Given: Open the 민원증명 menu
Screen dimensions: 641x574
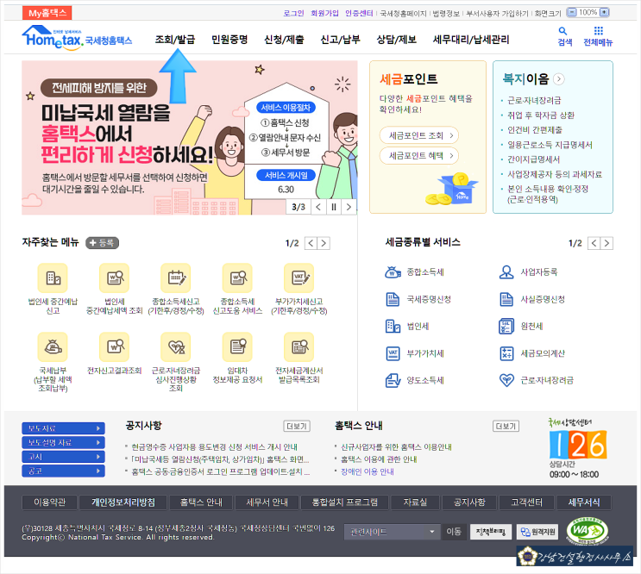Looking at the screenshot, I should coord(229,40).
